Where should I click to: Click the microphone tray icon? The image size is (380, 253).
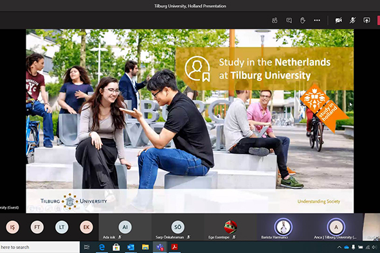tap(354, 247)
